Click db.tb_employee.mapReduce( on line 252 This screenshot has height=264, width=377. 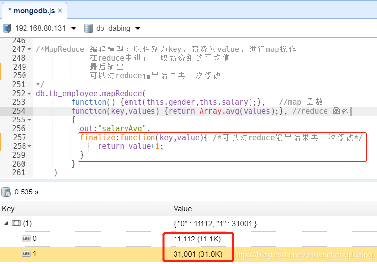pyautogui.click(x=90, y=94)
